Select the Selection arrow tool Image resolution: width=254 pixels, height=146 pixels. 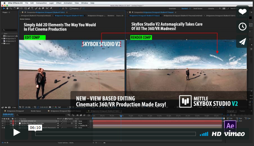[4, 8]
